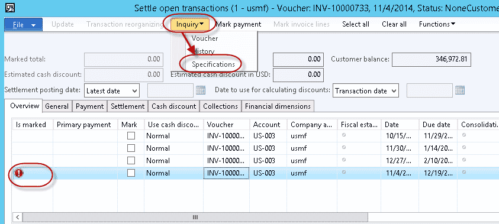Choose History from Inquiry menu
This screenshot has width=499, height=224.
pos(204,51)
